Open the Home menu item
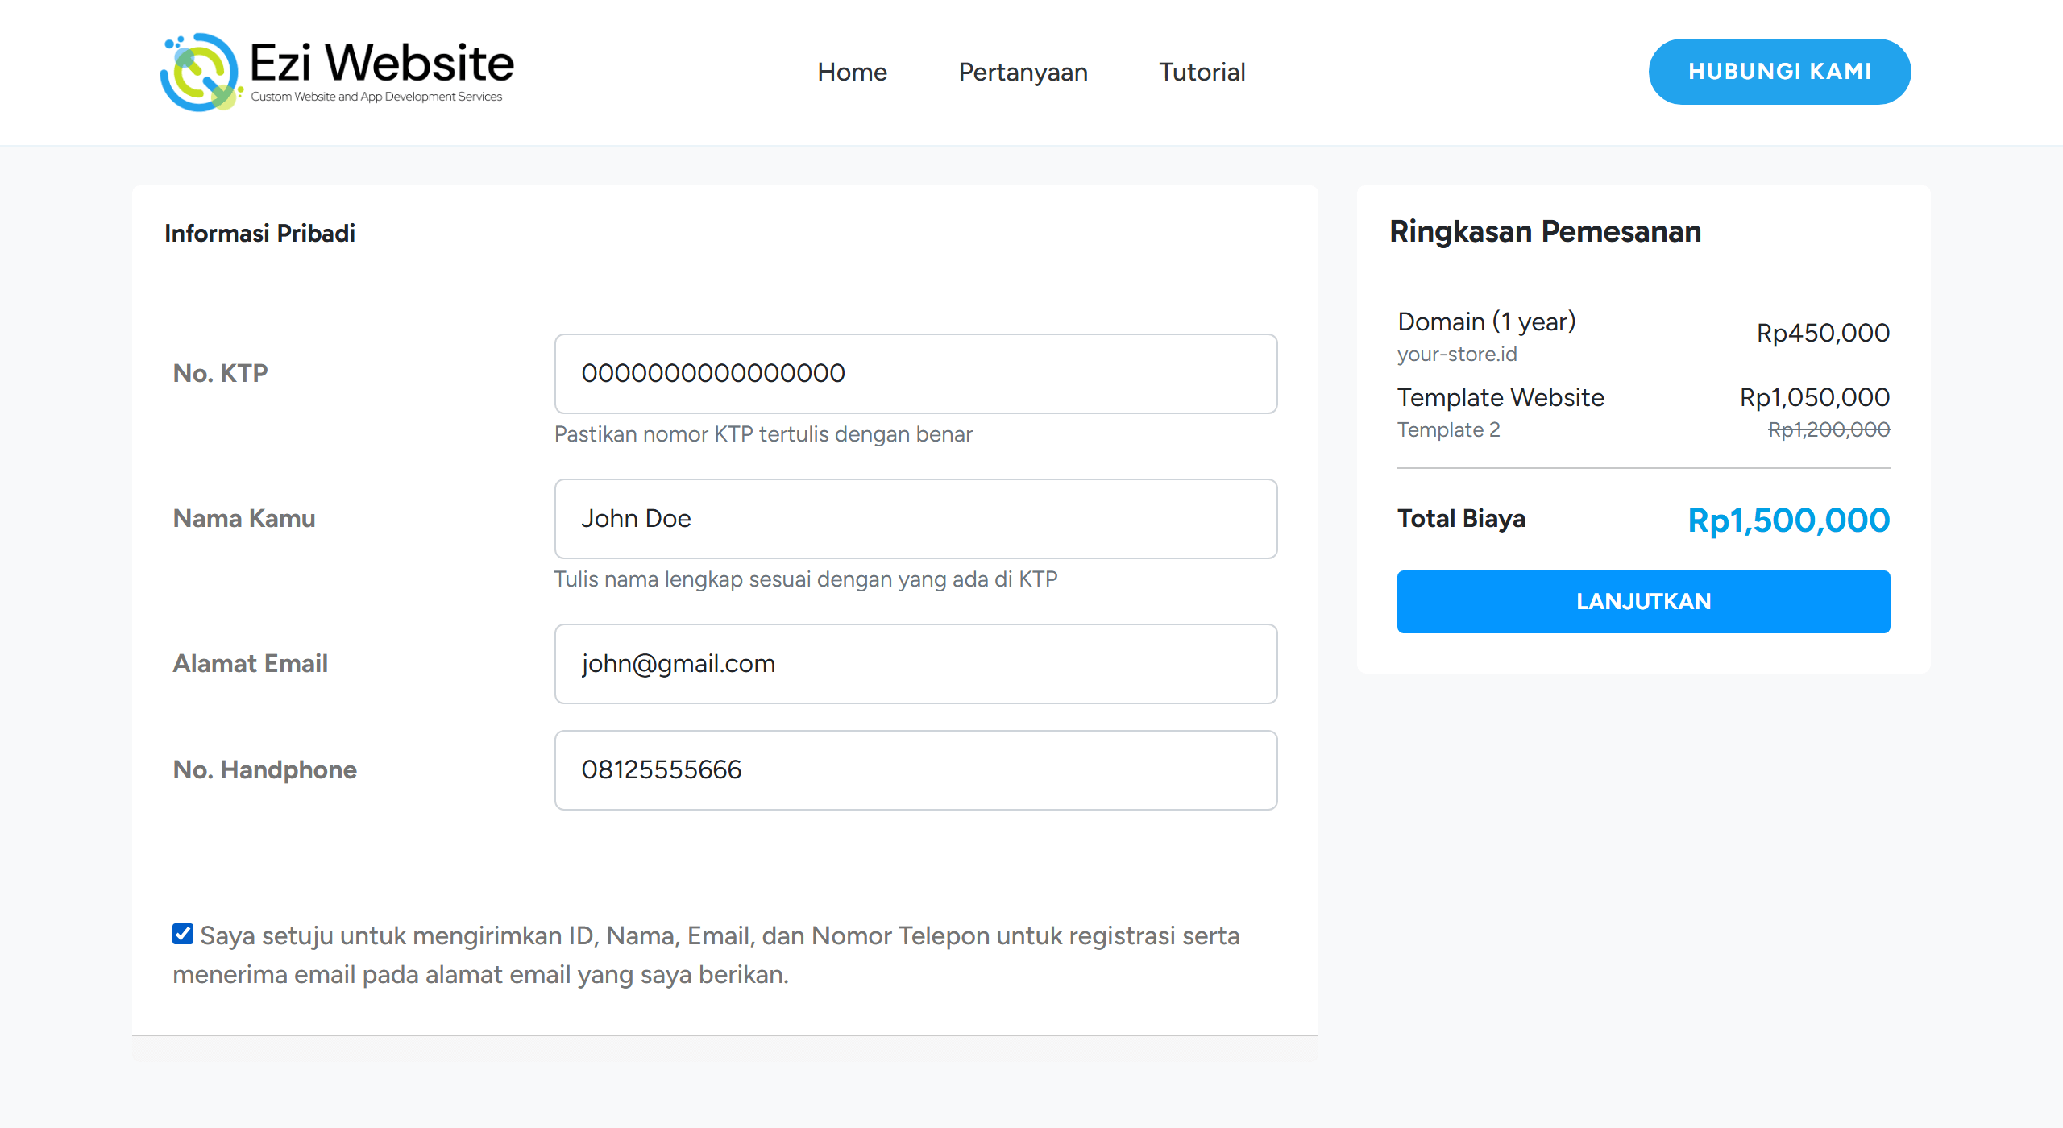The image size is (2063, 1128). pyautogui.click(x=852, y=73)
